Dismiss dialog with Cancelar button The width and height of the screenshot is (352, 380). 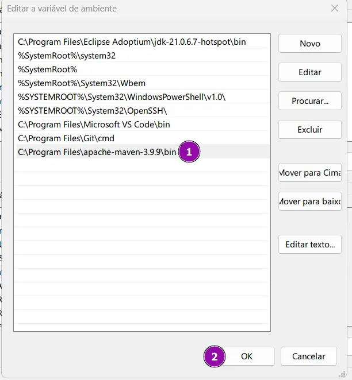(309, 356)
